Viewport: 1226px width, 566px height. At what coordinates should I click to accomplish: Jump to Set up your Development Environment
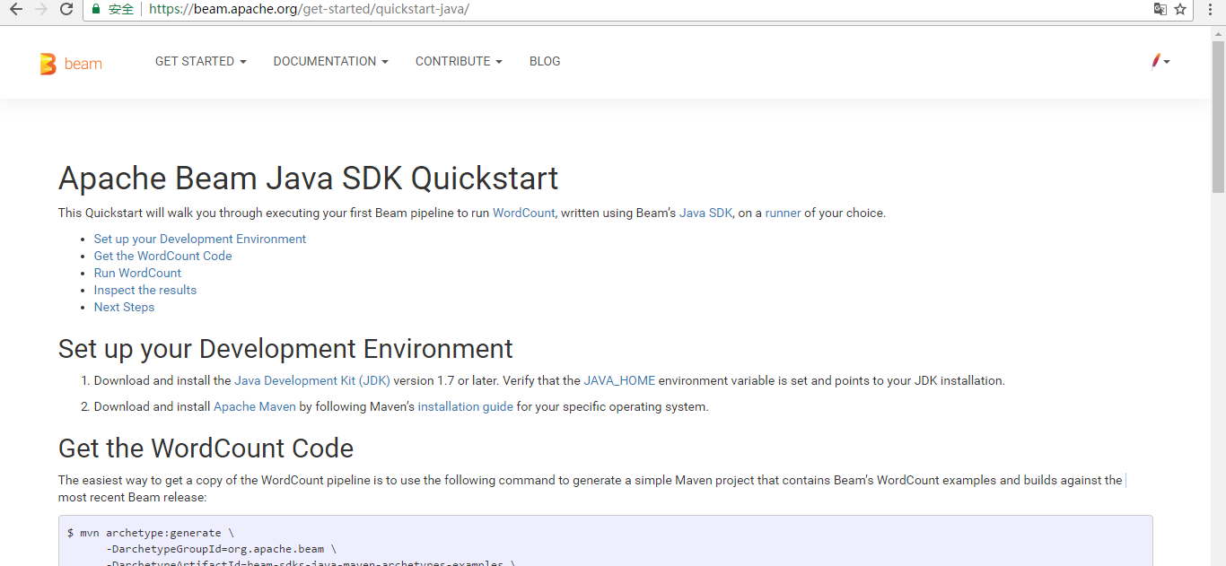(x=200, y=239)
